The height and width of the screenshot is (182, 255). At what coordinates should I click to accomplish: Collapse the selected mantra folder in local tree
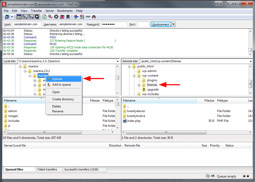(30, 76)
